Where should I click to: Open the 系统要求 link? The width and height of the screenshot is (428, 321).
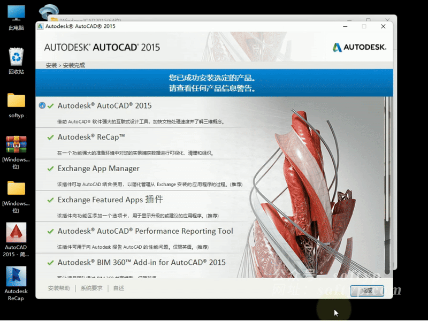91,288
